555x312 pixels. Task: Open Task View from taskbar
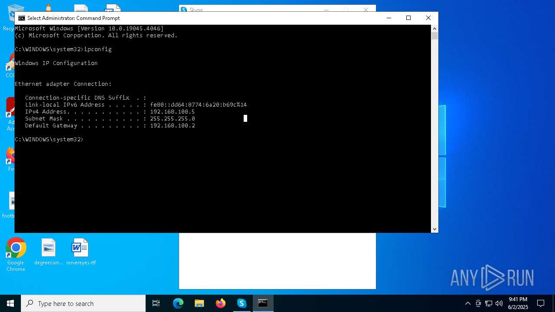156,303
